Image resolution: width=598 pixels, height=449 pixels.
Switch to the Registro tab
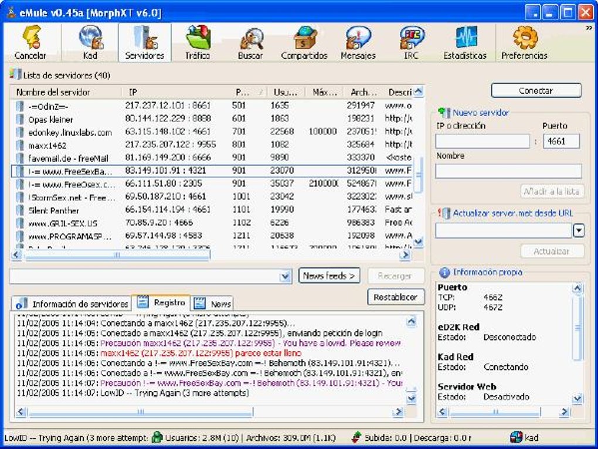(161, 302)
